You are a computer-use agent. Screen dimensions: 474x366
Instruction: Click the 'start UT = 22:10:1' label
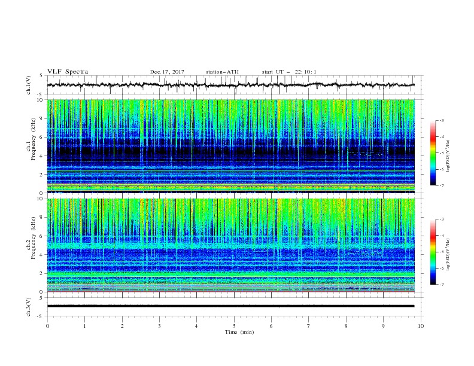[x=289, y=72]
